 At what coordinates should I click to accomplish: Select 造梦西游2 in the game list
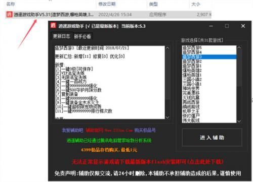coord(209,61)
